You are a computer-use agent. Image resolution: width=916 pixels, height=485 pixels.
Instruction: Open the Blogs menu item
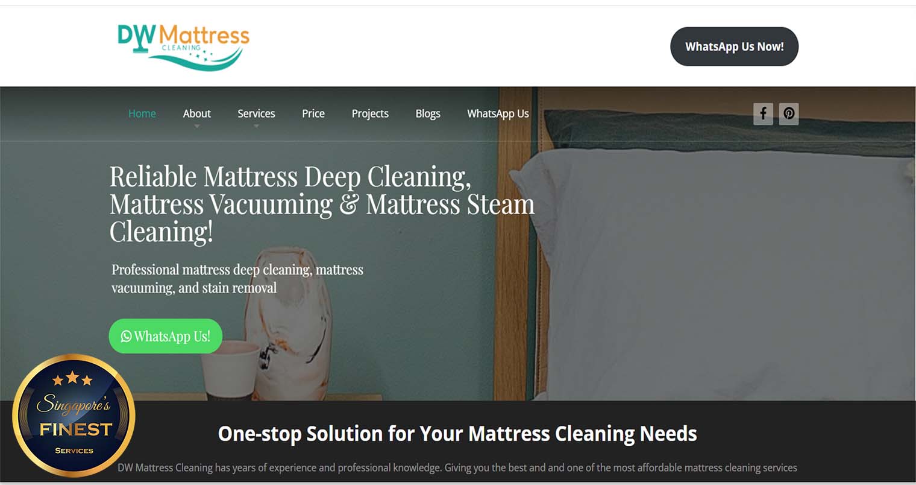[428, 113]
